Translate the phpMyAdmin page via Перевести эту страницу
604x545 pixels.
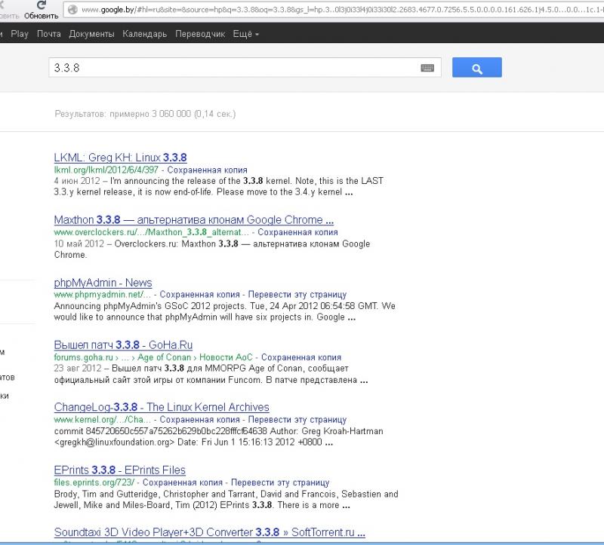click(x=297, y=295)
